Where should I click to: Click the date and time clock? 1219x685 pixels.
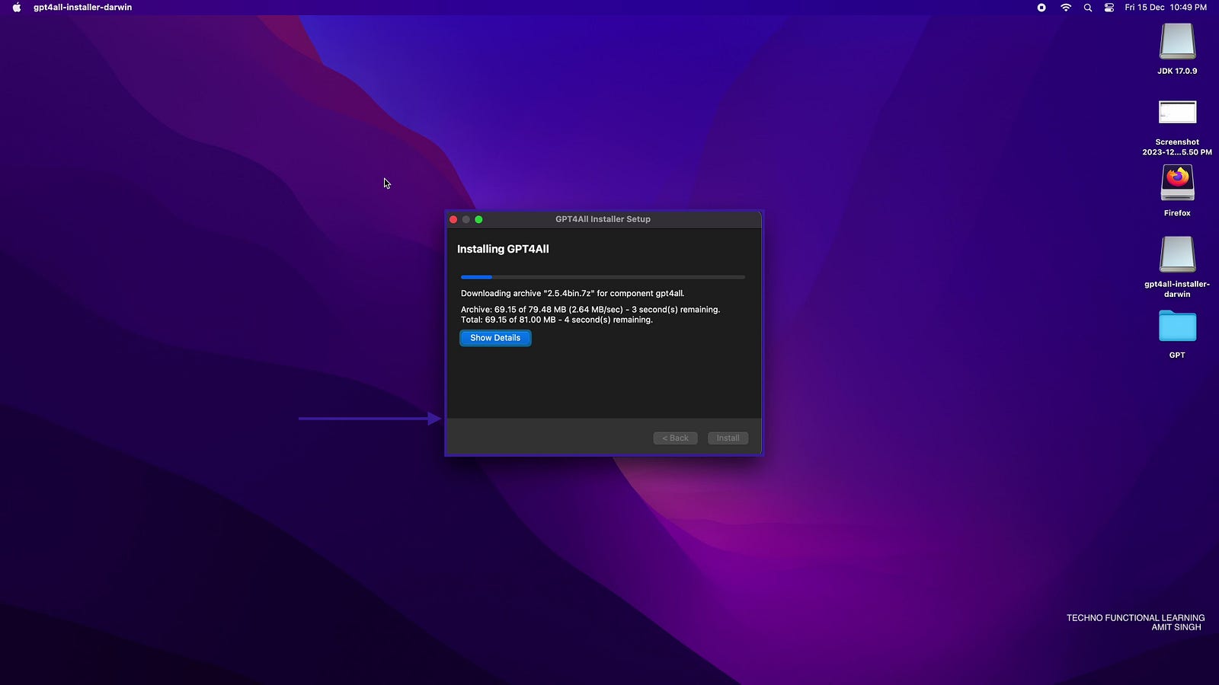(x=1166, y=8)
